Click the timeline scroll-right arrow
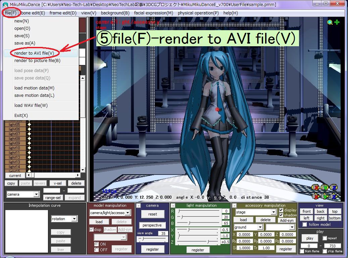Image resolution: width=348 pixels, height=258 pixels. (78, 175)
